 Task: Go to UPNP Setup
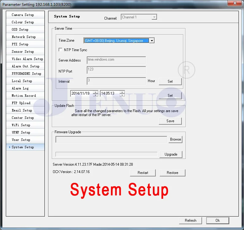25,132
